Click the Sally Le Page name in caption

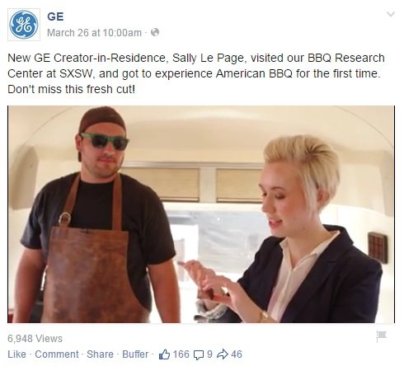pos(208,58)
